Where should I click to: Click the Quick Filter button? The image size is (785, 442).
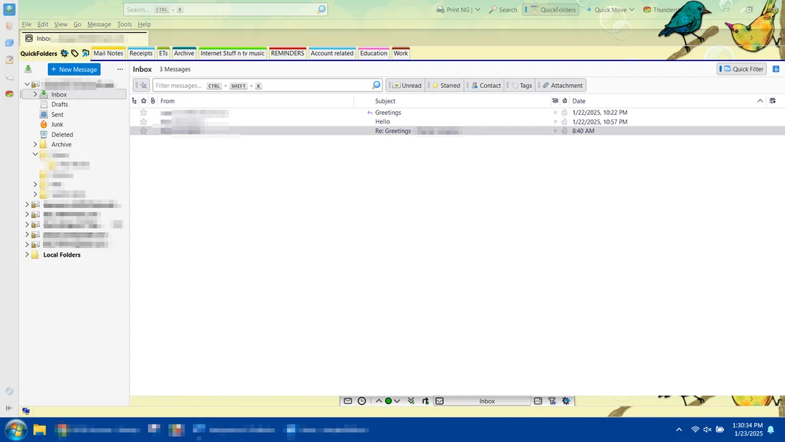pos(741,68)
